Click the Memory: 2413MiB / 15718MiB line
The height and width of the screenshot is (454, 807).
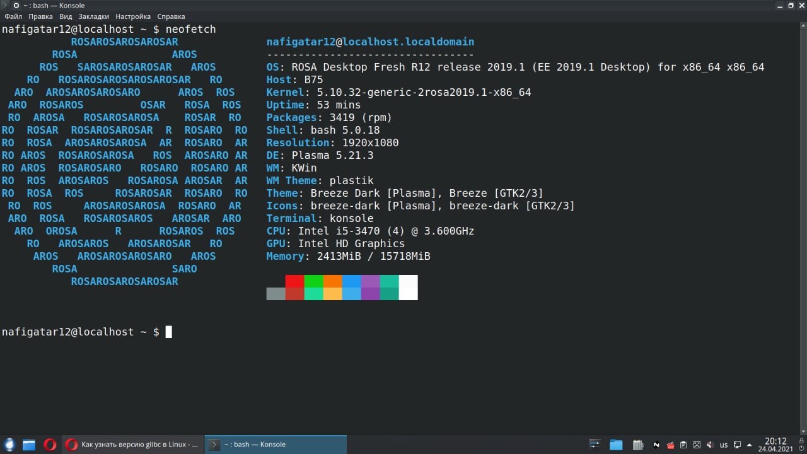348,256
